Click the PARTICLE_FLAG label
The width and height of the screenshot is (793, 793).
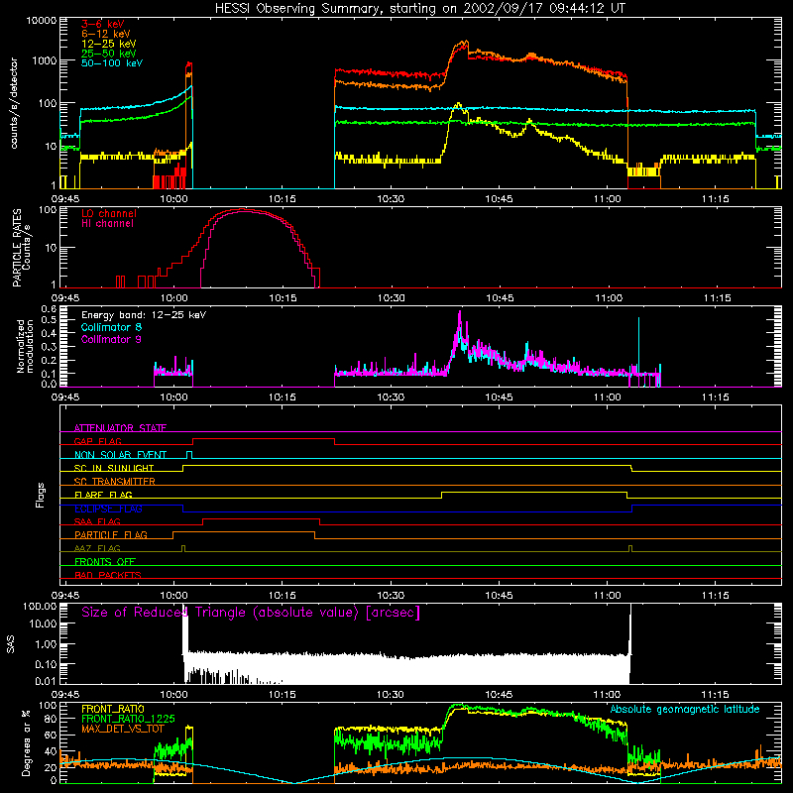coord(111,535)
